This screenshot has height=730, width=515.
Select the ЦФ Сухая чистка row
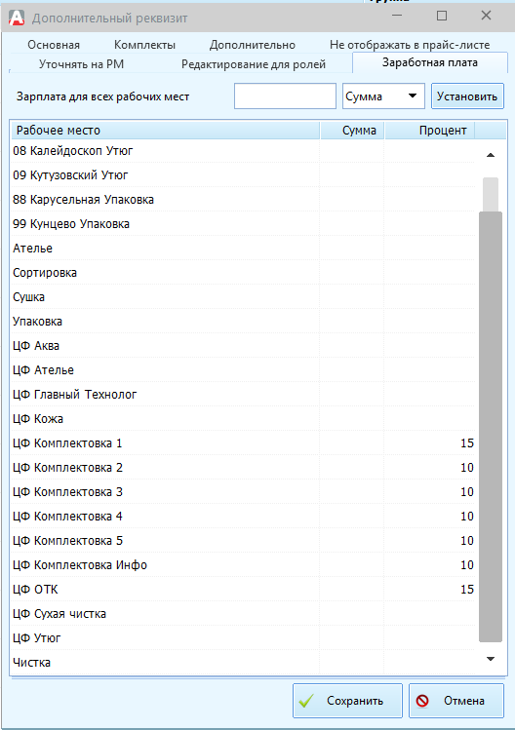(x=243, y=614)
